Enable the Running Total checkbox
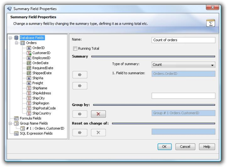 pyautogui.click(x=75, y=48)
